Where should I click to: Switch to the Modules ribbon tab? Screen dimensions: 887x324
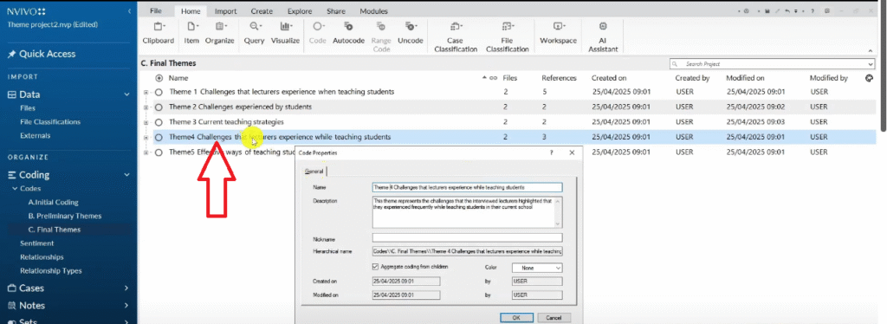[374, 10]
